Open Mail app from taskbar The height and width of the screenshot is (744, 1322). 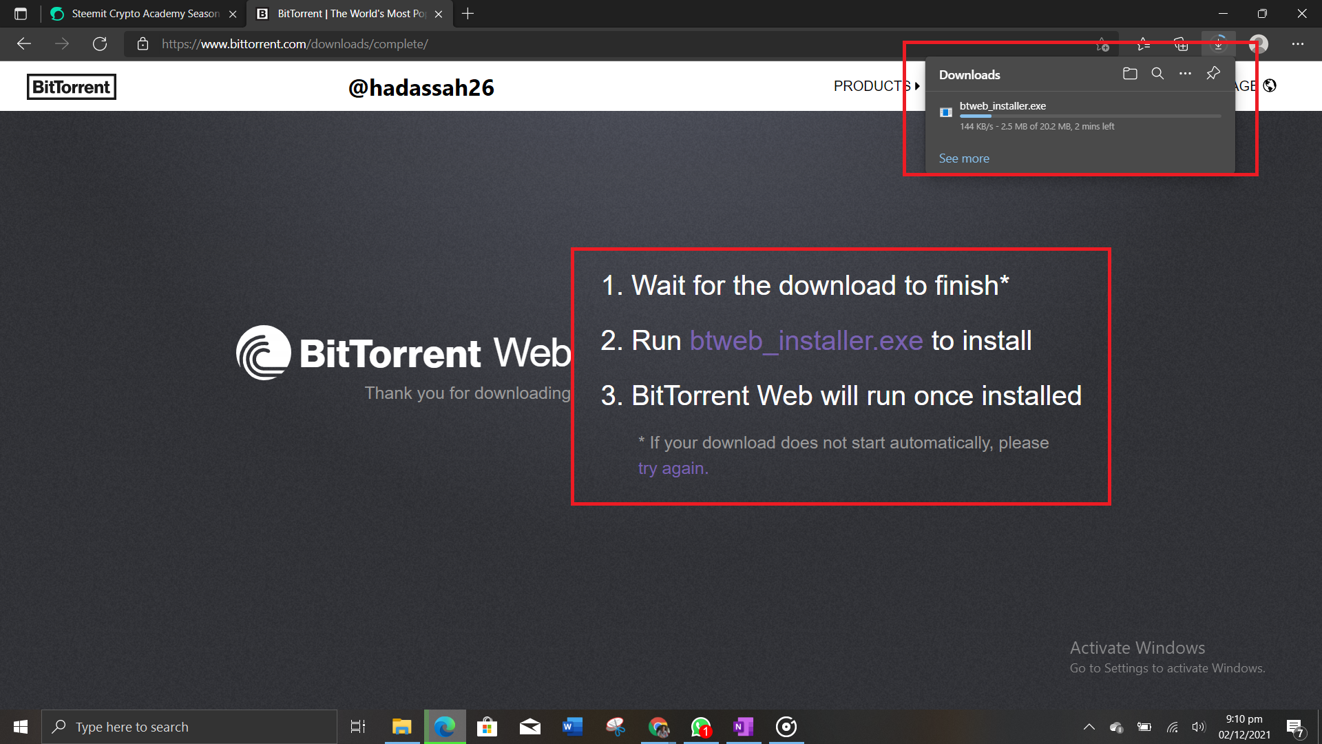point(529,727)
